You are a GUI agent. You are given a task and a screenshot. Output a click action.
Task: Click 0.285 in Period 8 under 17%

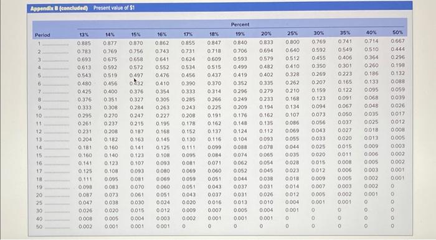click(x=188, y=99)
